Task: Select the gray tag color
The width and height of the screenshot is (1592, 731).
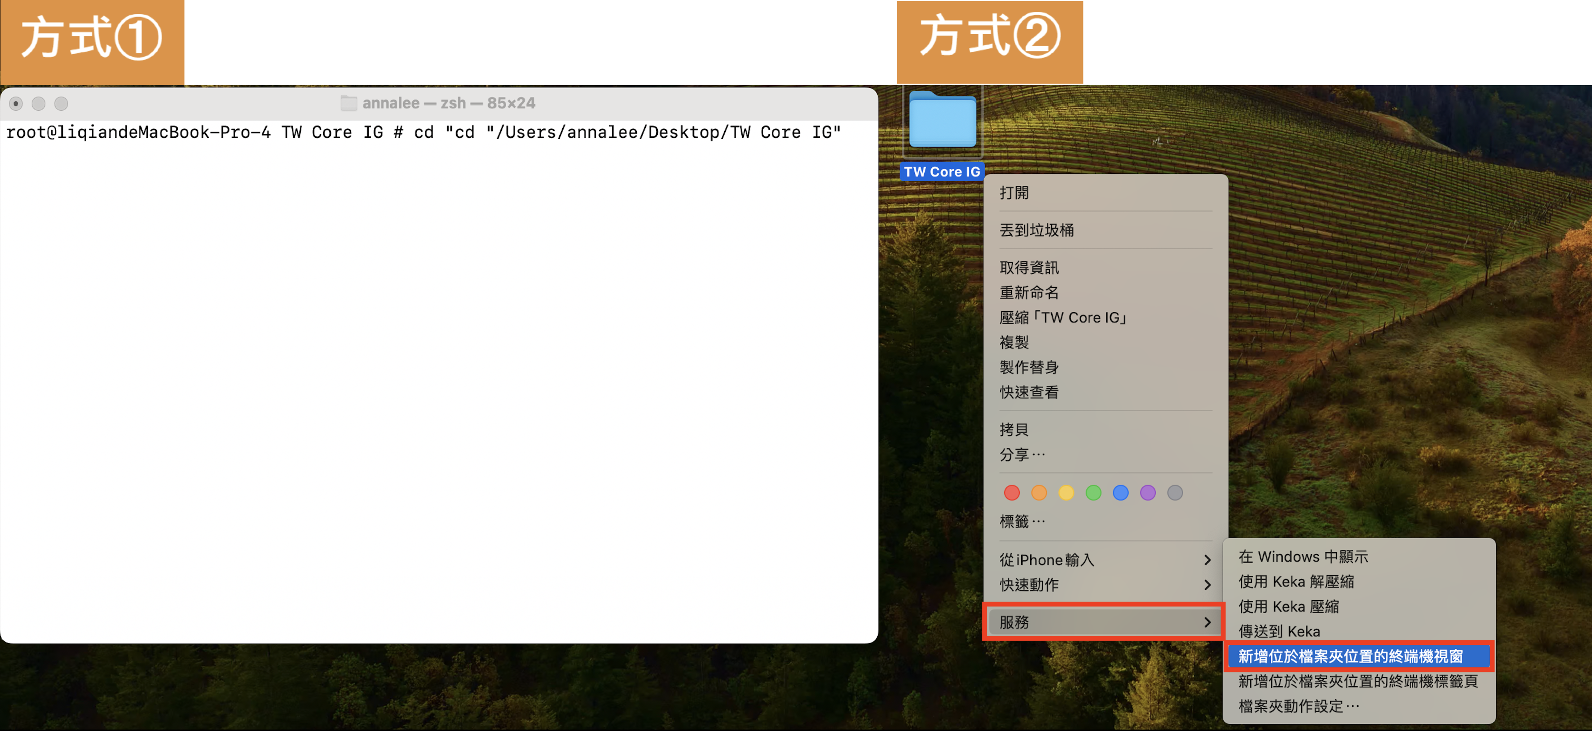Action: point(1175,492)
